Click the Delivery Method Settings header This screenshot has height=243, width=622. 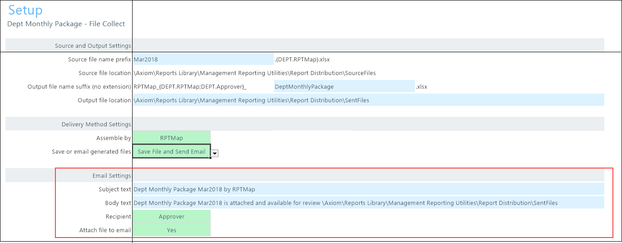pos(96,124)
